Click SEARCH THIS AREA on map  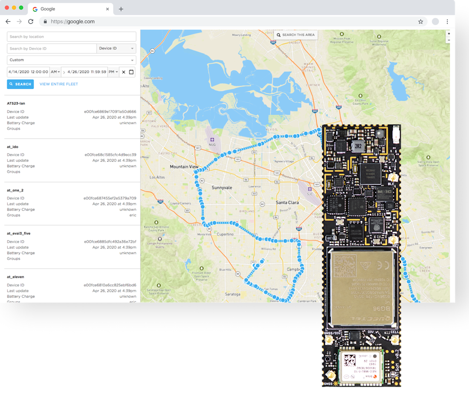295,35
